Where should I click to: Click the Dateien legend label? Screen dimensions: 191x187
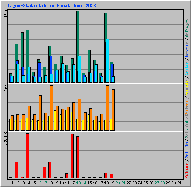[187, 49]
